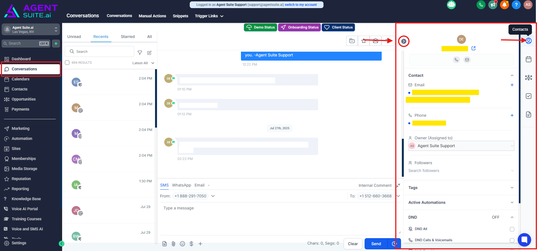Open the opportunities icon in right rail
The width and height of the screenshot is (537, 251).
click(x=529, y=78)
